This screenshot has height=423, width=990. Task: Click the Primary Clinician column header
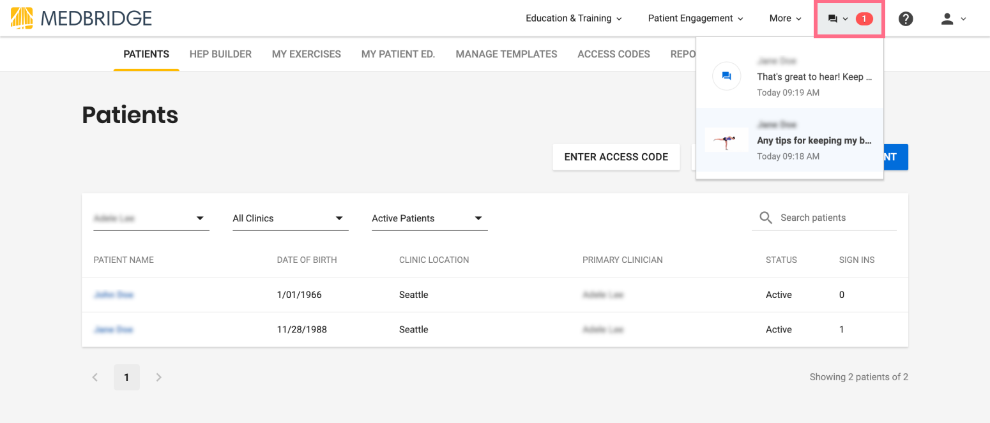tap(622, 260)
